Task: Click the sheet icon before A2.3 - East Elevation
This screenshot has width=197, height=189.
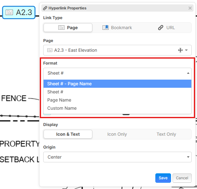Action: click(x=49, y=50)
